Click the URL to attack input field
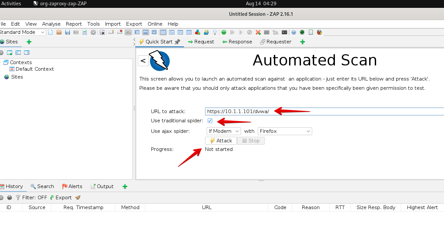Screen dimensions: 444x242 pos(323,111)
